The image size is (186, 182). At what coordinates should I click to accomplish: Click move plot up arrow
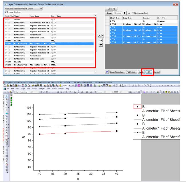(124, 13)
